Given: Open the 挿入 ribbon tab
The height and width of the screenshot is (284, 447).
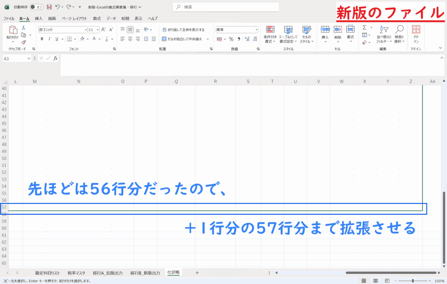Looking at the screenshot, I should [38, 18].
